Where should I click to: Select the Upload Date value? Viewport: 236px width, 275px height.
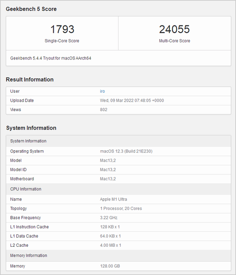pos(132,100)
